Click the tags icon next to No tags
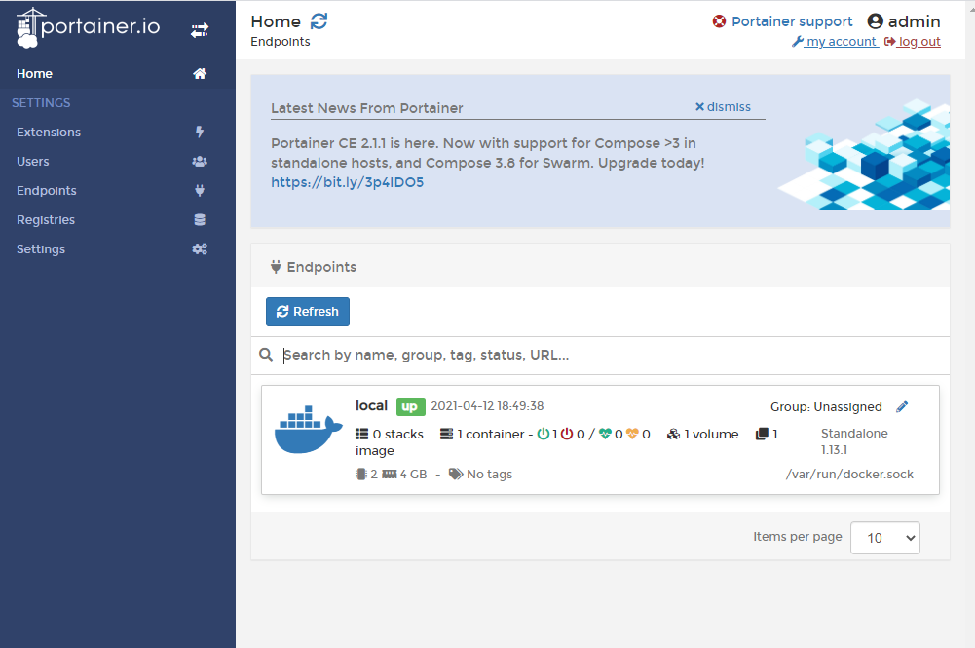This screenshot has width=975, height=648. tap(456, 474)
